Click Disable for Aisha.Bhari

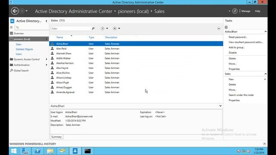pos(232,53)
